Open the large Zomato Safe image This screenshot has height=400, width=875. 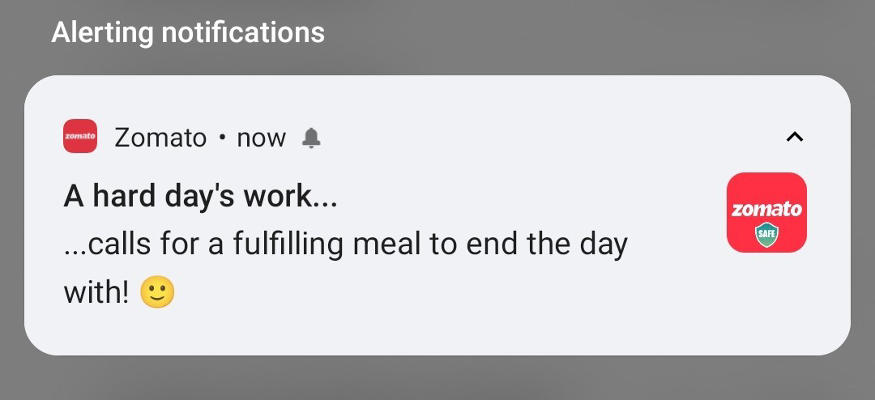(x=766, y=212)
